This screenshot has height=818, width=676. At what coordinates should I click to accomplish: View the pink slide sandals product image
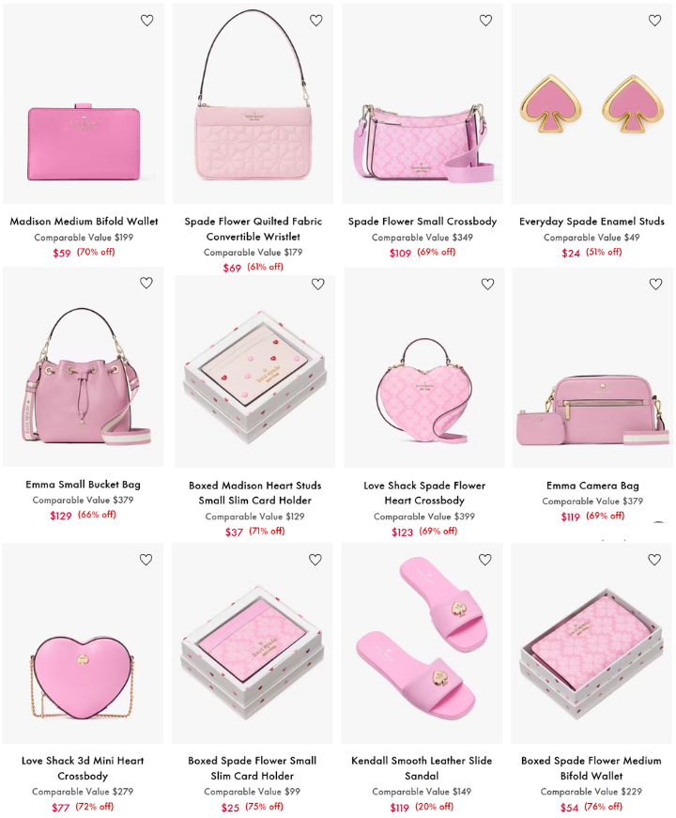click(422, 642)
